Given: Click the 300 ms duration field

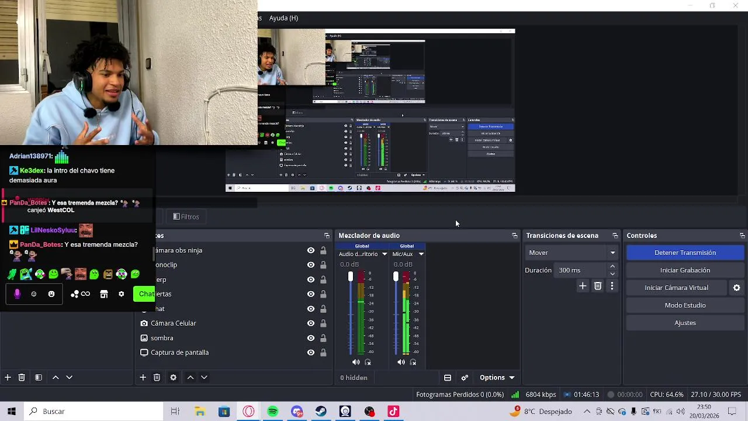Looking at the screenshot, I should click(581, 270).
